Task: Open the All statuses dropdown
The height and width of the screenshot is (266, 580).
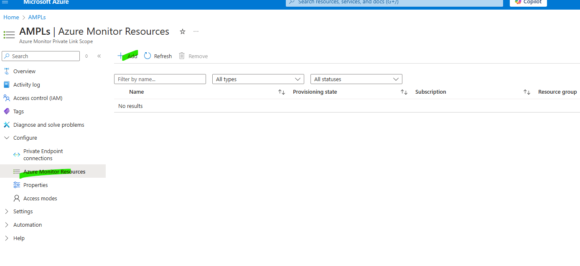Action: coord(356,79)
